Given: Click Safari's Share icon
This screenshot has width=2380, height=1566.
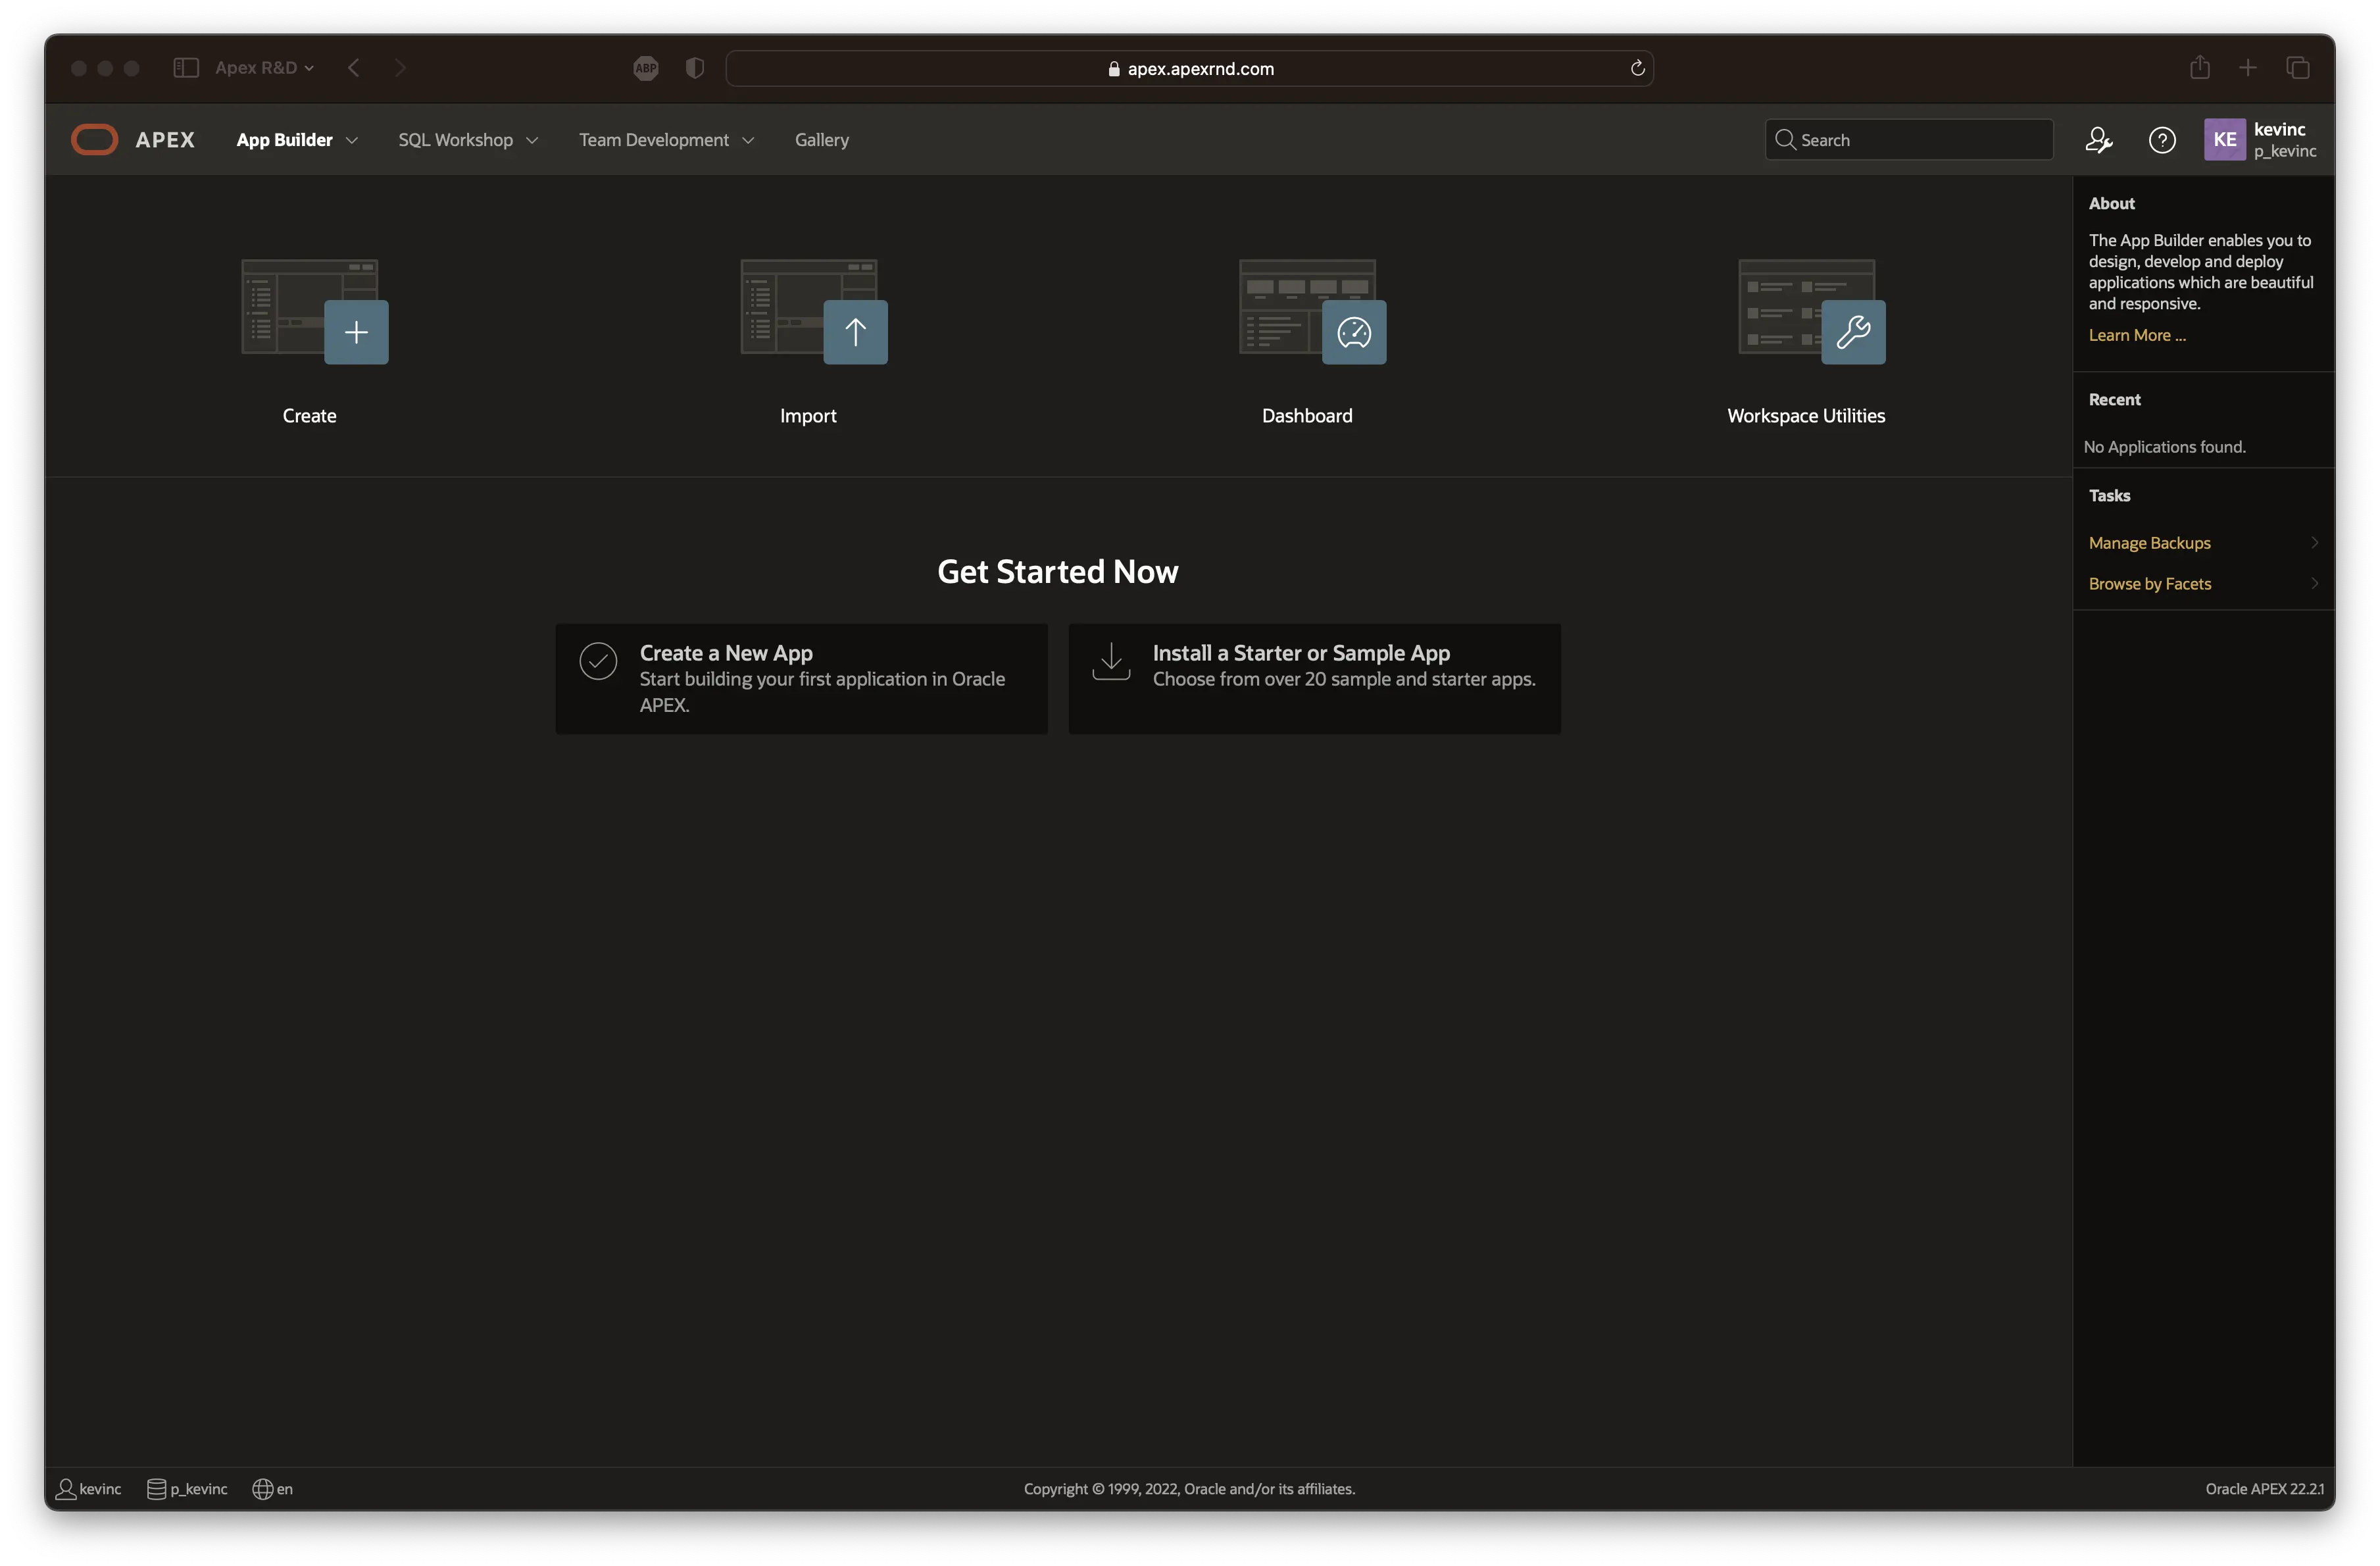Looking at the screenshot, I should tap(2199, 67).
